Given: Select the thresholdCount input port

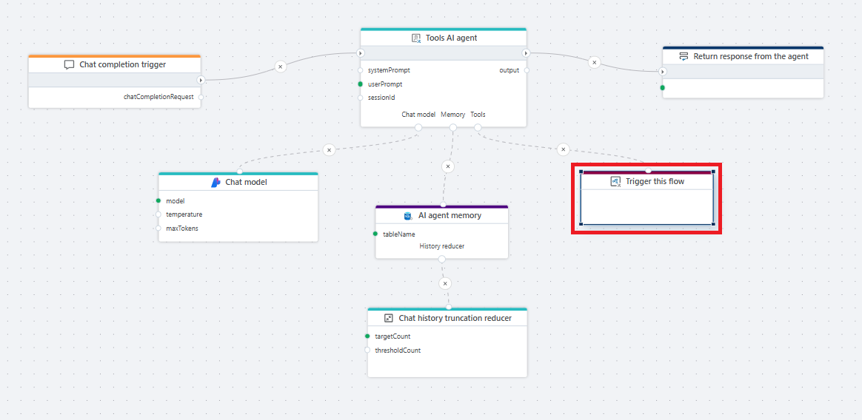Looking at the screenshot, I should (368, 350).
